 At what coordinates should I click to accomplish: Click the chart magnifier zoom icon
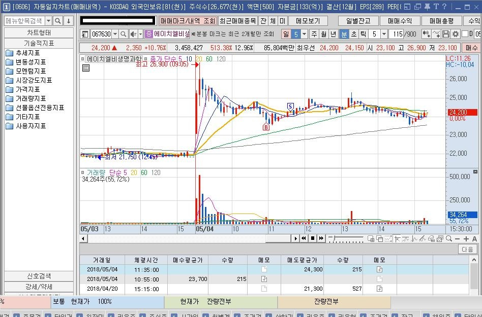click(449, 238)
